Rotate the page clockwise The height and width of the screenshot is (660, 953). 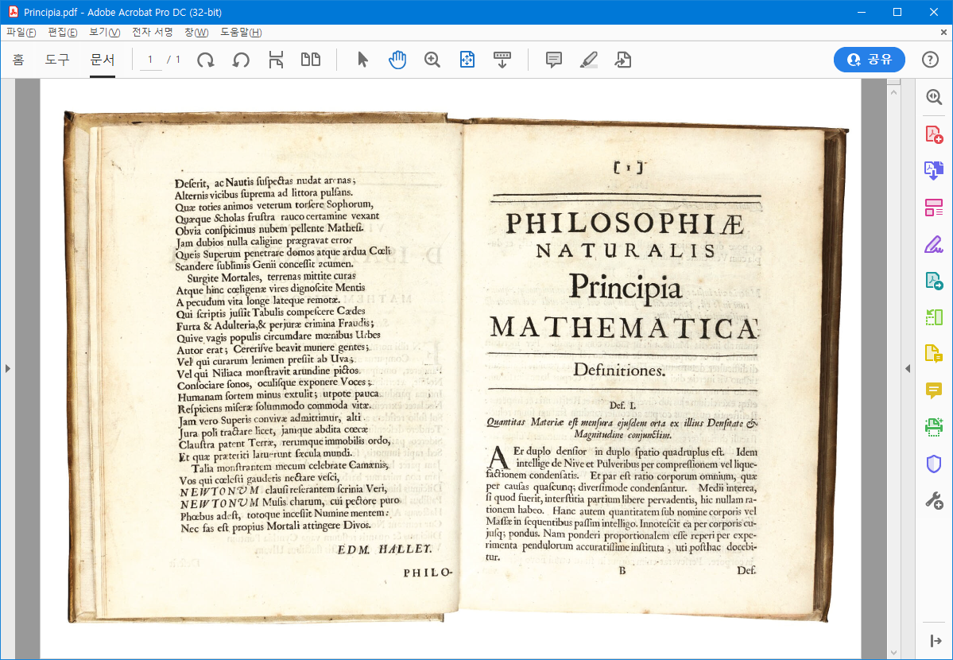tap(206, 60)
